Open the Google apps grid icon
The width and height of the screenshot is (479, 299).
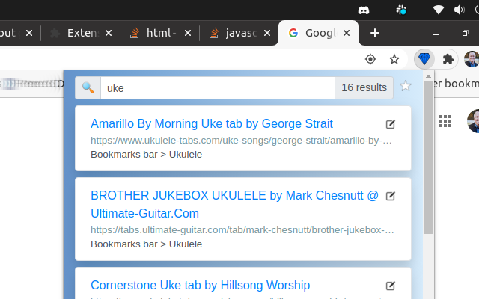point(445,121)
